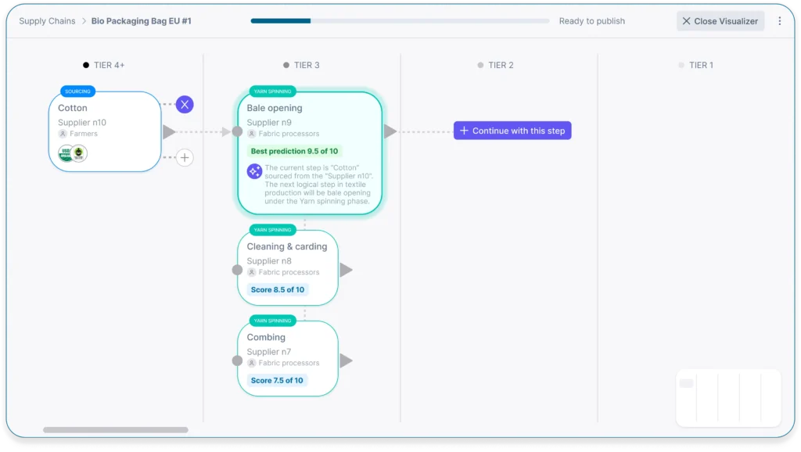Viewport: 801px width, 452px height.
Task: Click the Bale opening output arrow
Action: tap(390, 131)
